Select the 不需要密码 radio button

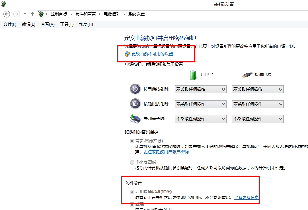click(131, 162)
